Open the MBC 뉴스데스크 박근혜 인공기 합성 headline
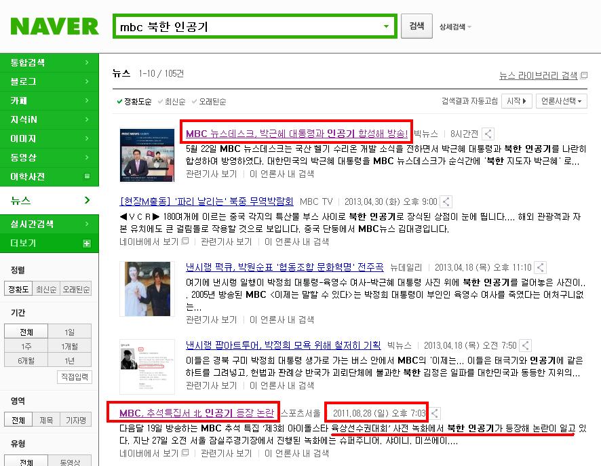Screen dimensions: 601x466 296,134
